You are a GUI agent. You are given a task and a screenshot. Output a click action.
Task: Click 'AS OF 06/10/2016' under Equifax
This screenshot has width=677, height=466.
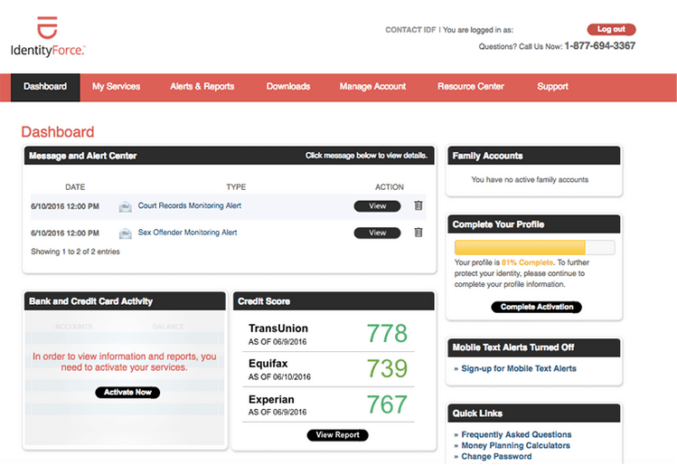[x=279, y=377]
